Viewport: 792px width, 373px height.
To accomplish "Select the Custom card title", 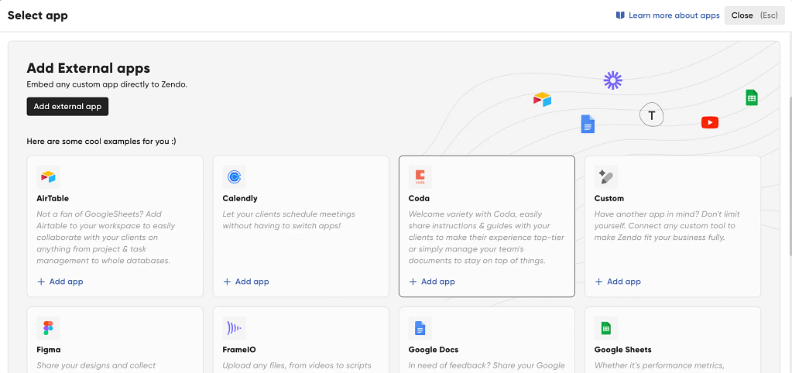I will click(609, 198).
